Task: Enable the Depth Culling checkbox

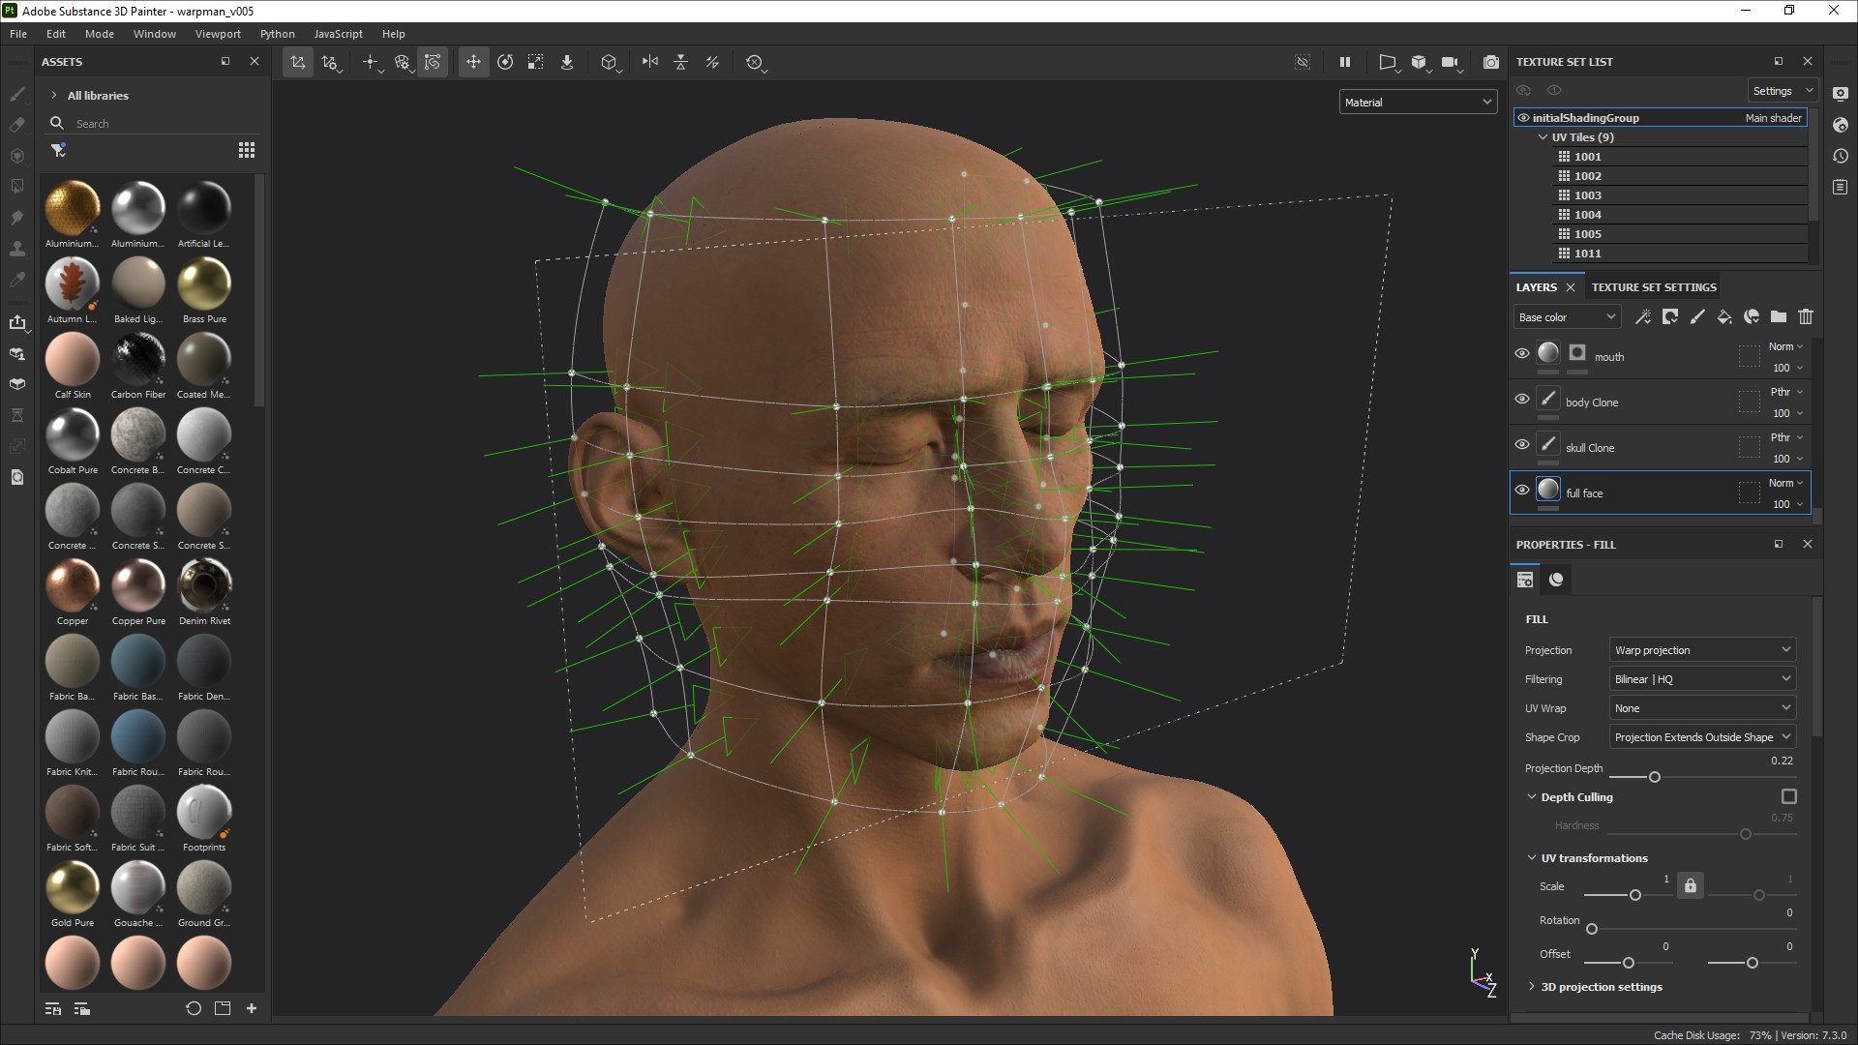Action: [1788, 796]
